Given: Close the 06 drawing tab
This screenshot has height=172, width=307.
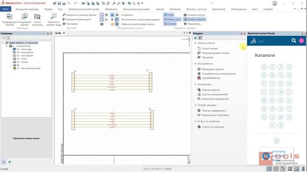Looking at the screenshot, I should click(x=64, y=33).
